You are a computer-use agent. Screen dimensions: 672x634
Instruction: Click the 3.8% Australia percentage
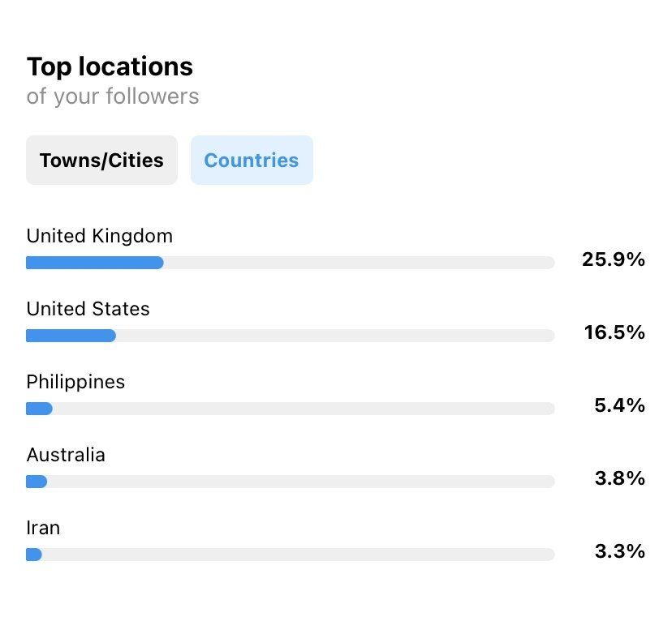(x=619, y=478)
